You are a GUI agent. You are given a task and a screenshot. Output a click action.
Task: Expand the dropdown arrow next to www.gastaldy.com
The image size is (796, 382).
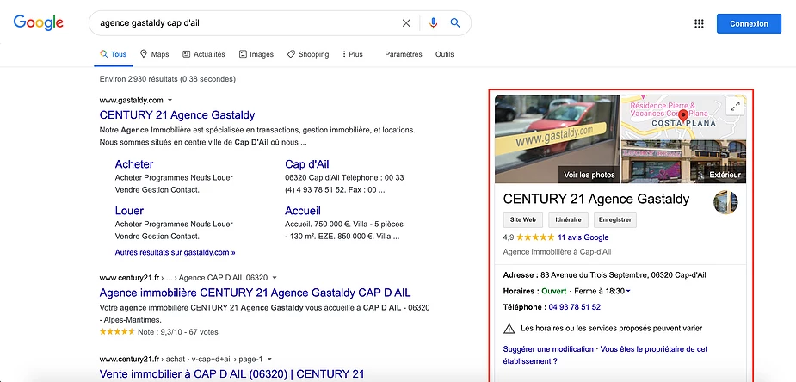tap(170, 101)
